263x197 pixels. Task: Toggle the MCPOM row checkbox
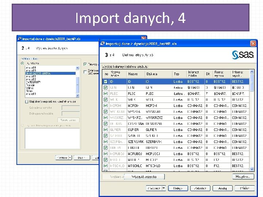106,106
